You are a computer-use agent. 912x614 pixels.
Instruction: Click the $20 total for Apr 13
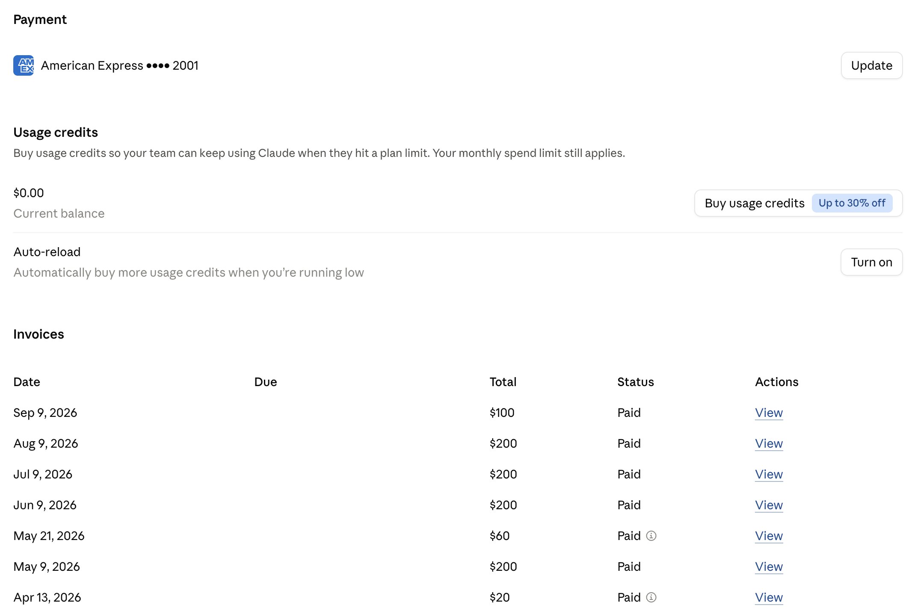tap(499, 597)
